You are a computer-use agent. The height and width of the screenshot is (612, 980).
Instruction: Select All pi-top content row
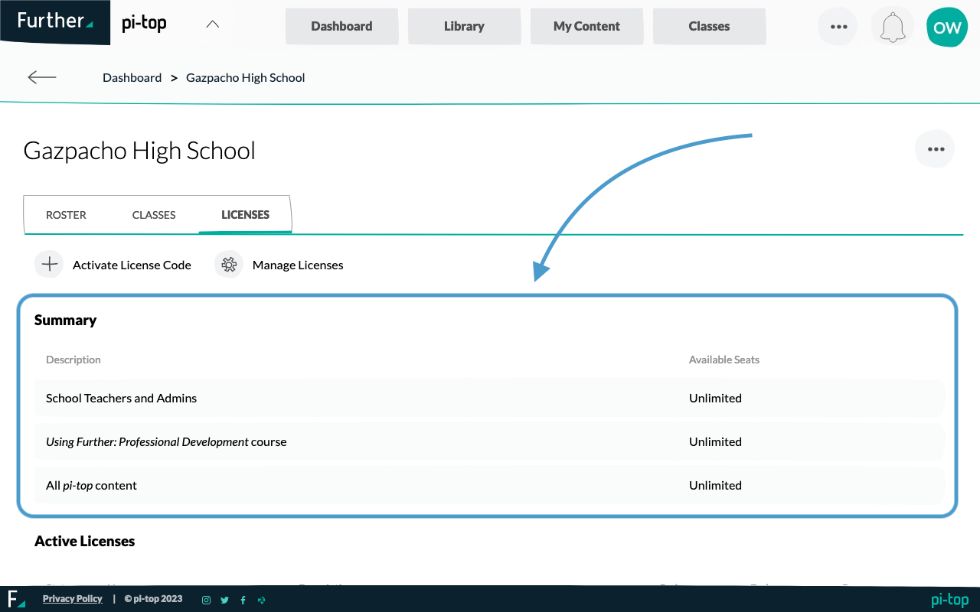(489, 485)
